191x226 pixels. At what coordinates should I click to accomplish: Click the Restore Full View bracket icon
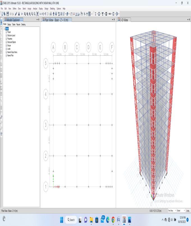click(37, 14)
